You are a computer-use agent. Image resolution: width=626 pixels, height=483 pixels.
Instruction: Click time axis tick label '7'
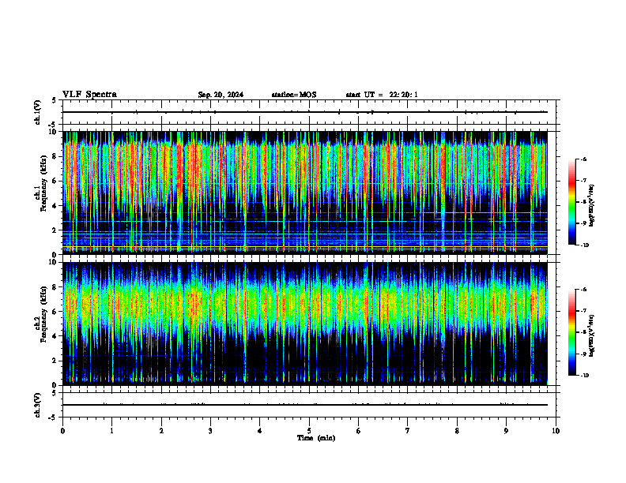pos(408,431)
